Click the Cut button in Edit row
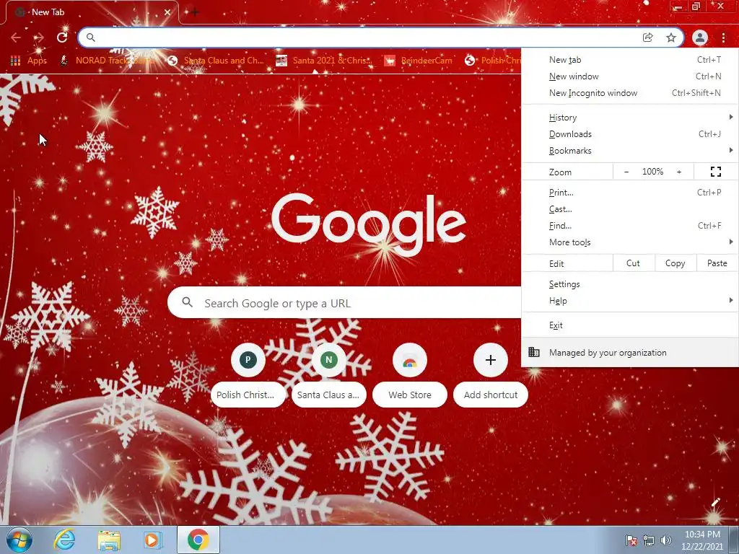The image size is (739, 554). coord(633,263)
